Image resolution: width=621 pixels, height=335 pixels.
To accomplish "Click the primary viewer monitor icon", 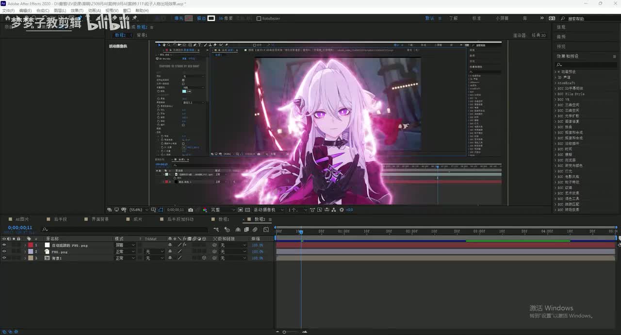I will (x=116, y=210).
